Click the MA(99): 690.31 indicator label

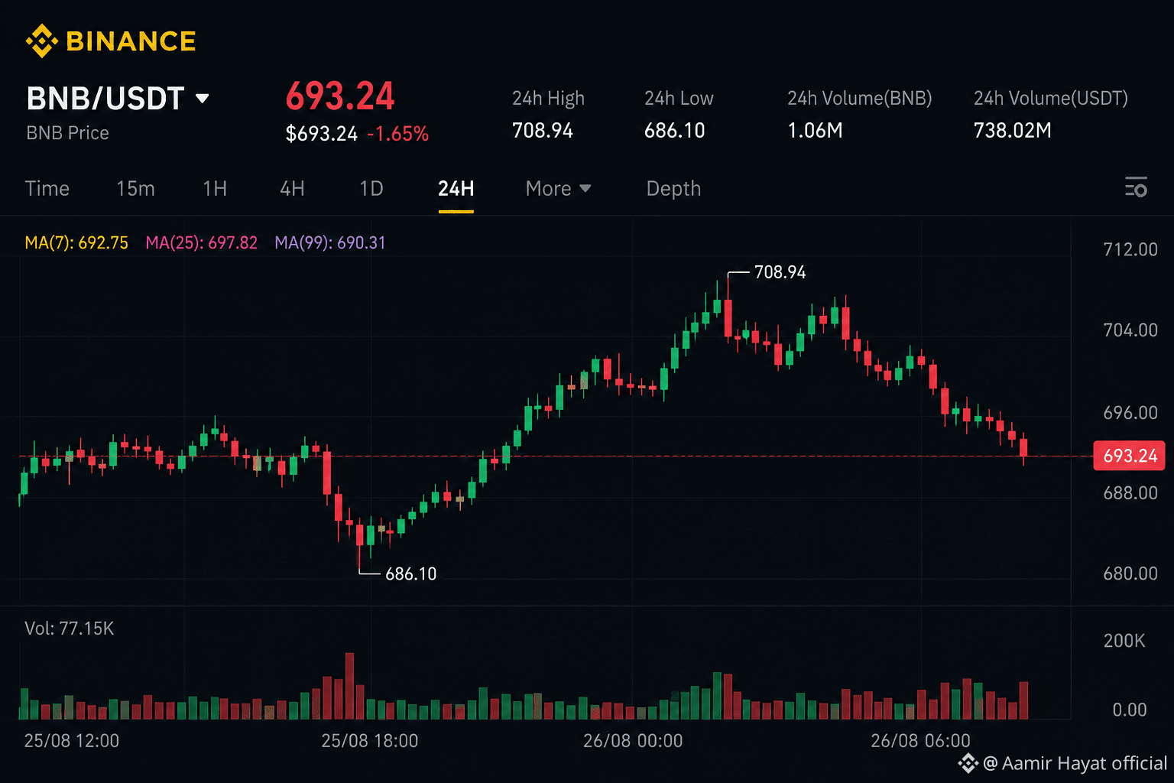[x=330, y=242]
